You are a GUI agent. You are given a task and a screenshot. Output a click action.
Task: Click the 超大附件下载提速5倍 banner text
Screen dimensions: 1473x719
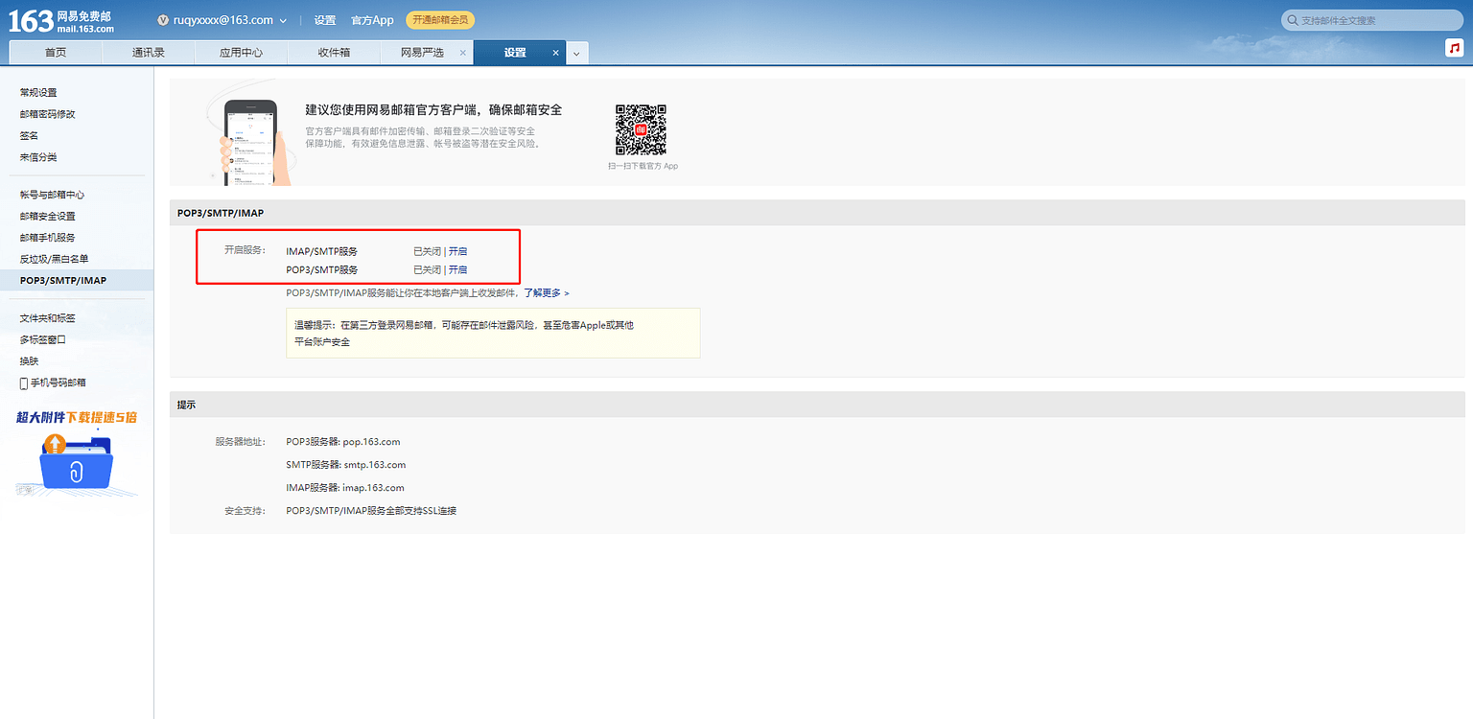(77, 417)
